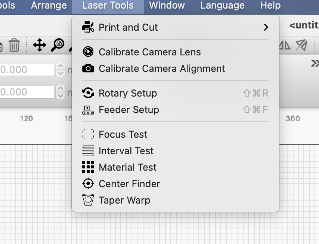
Task: Click the Calibrate Camera Lens icon
Action: (88, 52)
